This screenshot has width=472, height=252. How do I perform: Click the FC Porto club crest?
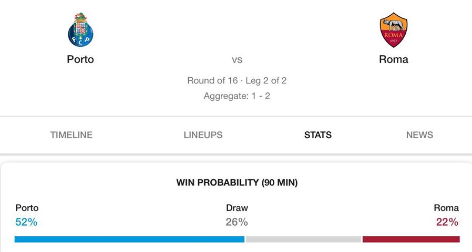pyautogui.click(x=80, y=30)
